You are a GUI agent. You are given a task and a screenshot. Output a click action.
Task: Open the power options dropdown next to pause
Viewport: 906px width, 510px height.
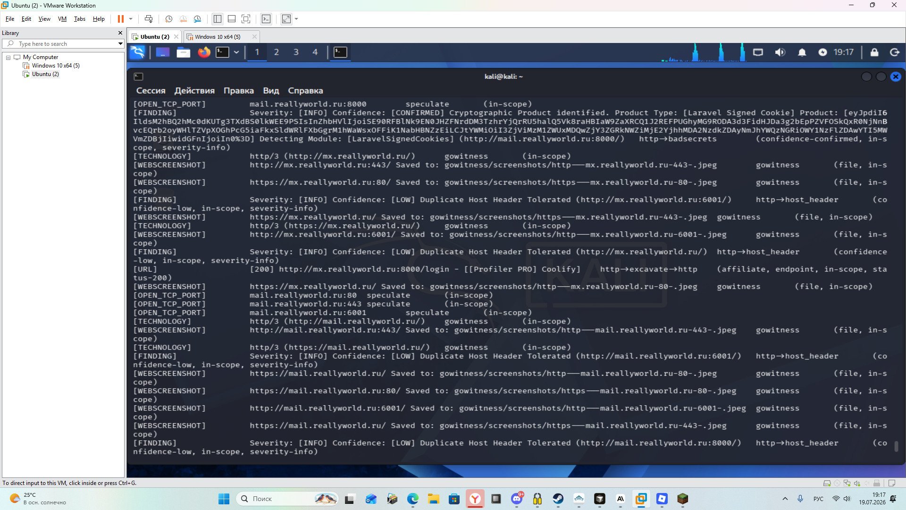pyautogui.click(x=131, y=19)
